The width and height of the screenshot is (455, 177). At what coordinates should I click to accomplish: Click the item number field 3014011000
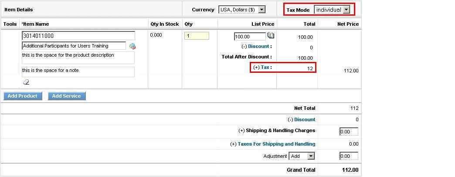coord(78,36)
